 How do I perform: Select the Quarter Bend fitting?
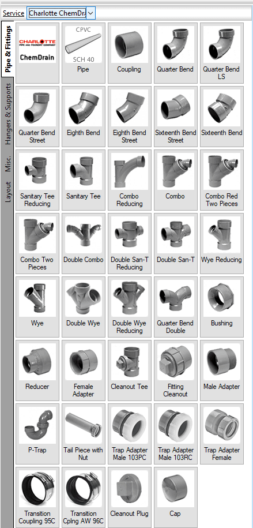pyautogui.click(x=175, y=53)
